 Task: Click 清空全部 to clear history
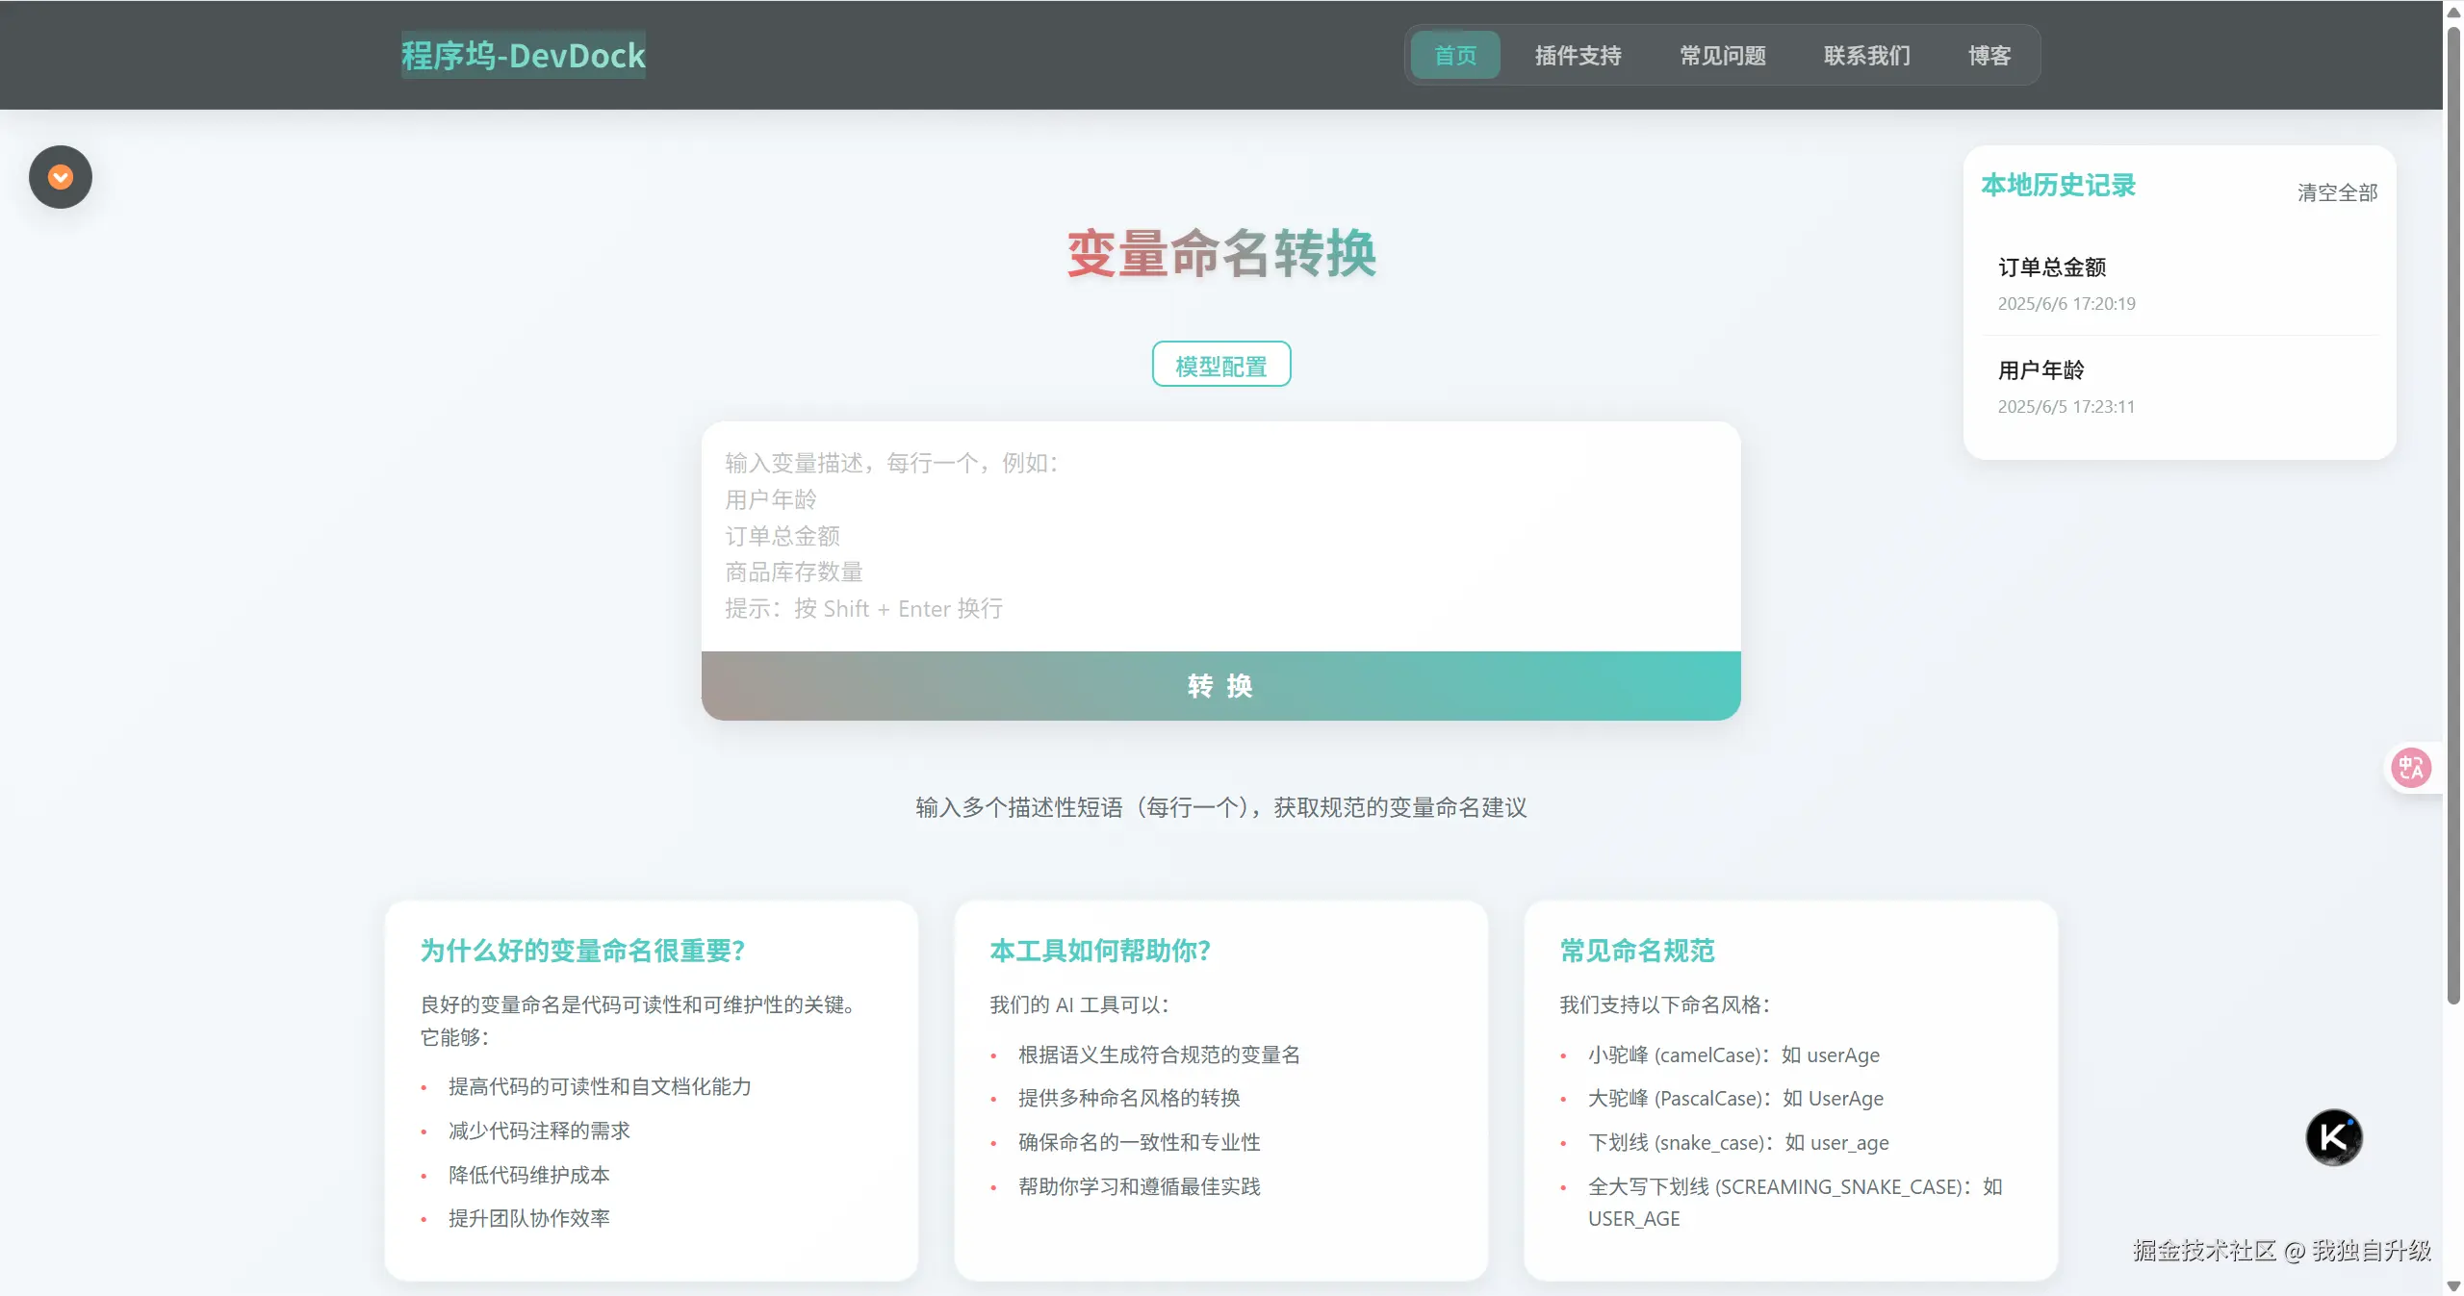[x=2336, y=192]
